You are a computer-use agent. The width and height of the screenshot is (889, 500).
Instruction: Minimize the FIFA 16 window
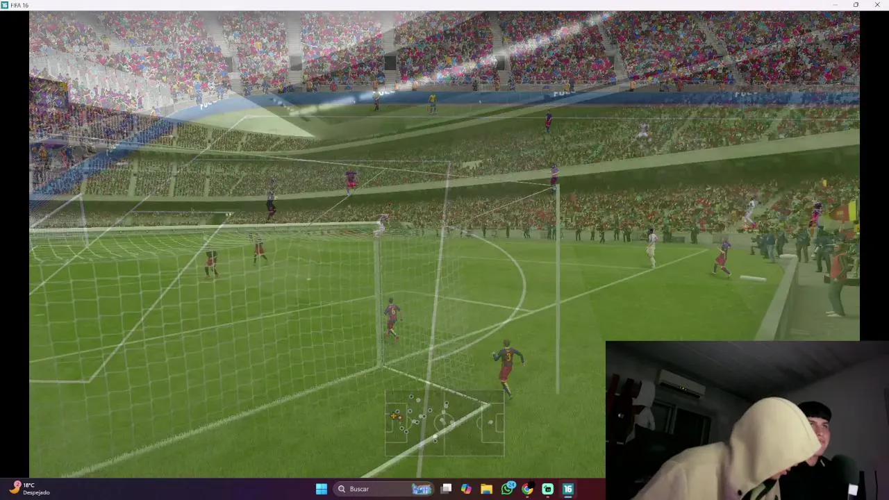pyautogui.click(x=835, y=5)
